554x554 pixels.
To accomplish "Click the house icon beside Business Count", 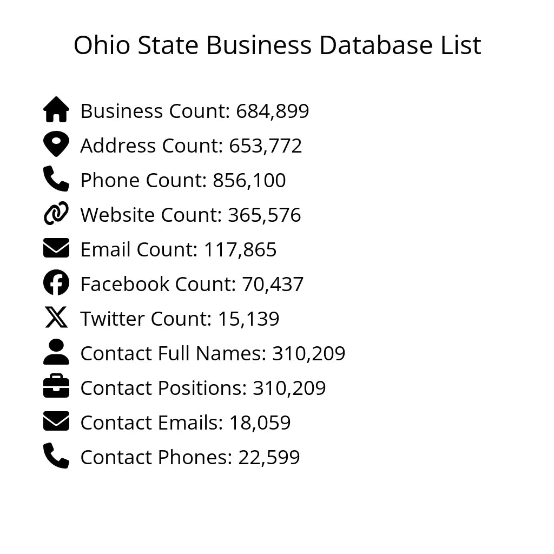I will tap(56, 110).
